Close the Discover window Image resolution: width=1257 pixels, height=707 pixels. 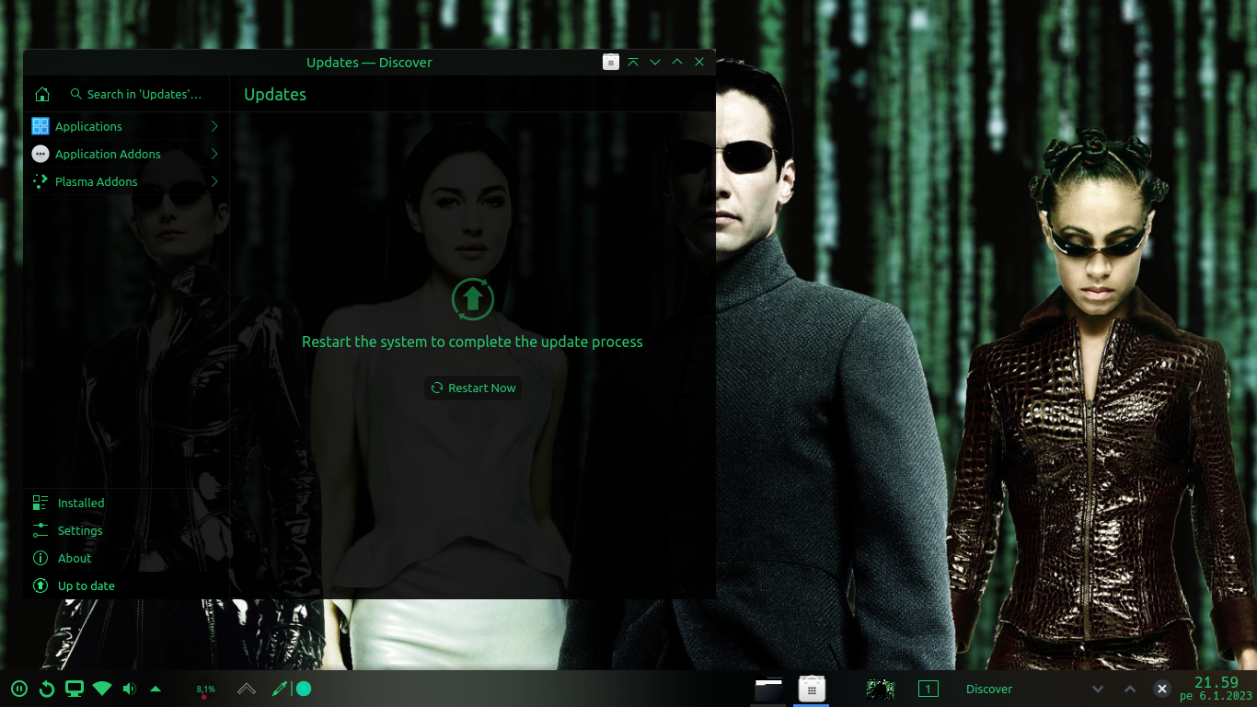699,62
